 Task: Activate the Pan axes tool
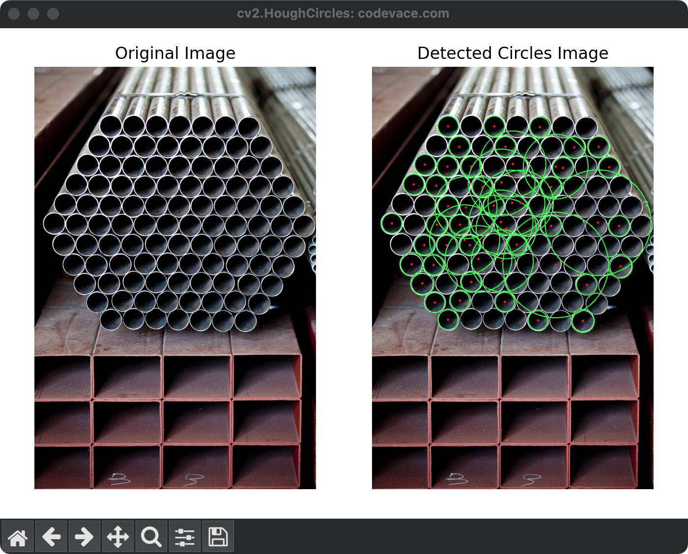pyautogui.click(x=118, y=537)
